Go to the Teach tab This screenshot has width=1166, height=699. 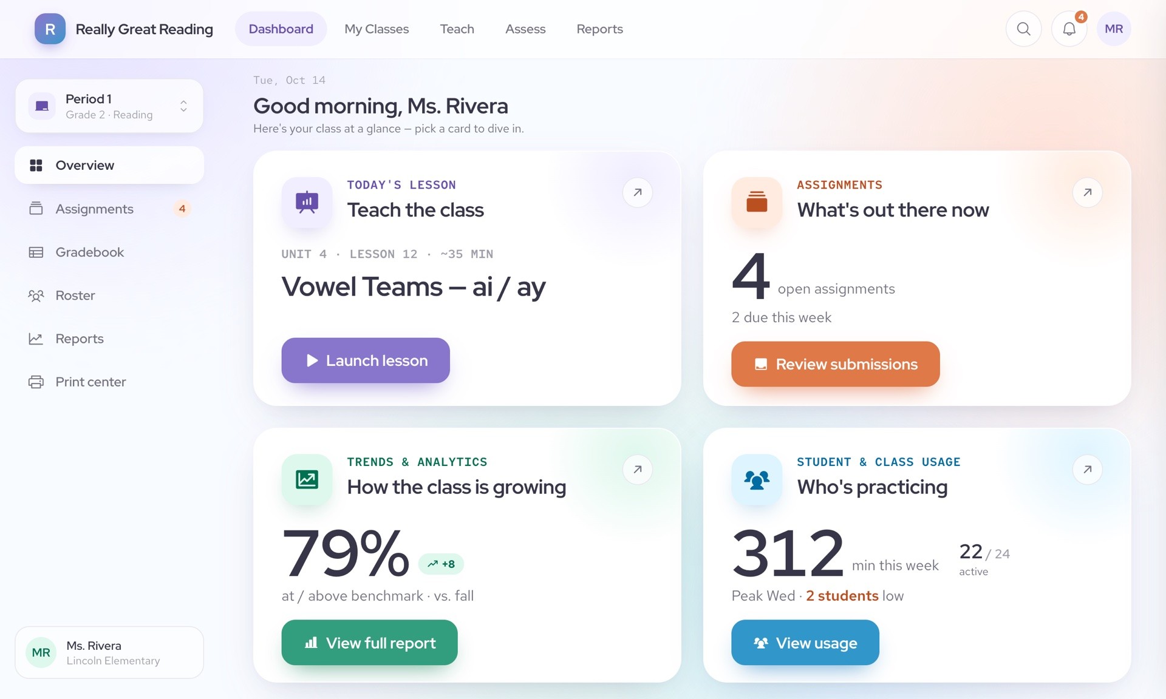point(457,29)
